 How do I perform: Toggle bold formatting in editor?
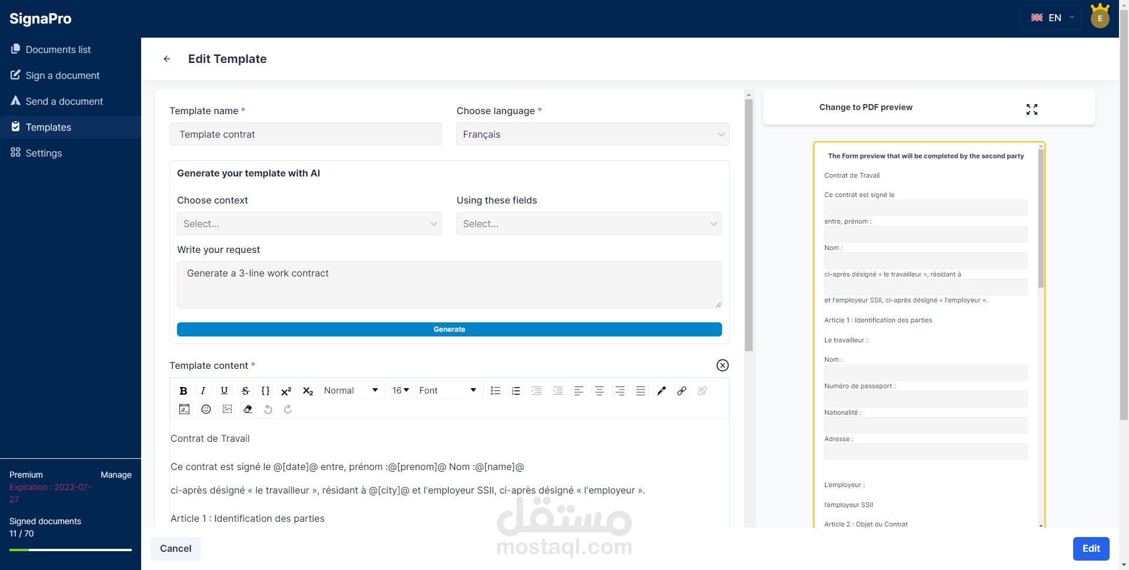click(183, 391)
